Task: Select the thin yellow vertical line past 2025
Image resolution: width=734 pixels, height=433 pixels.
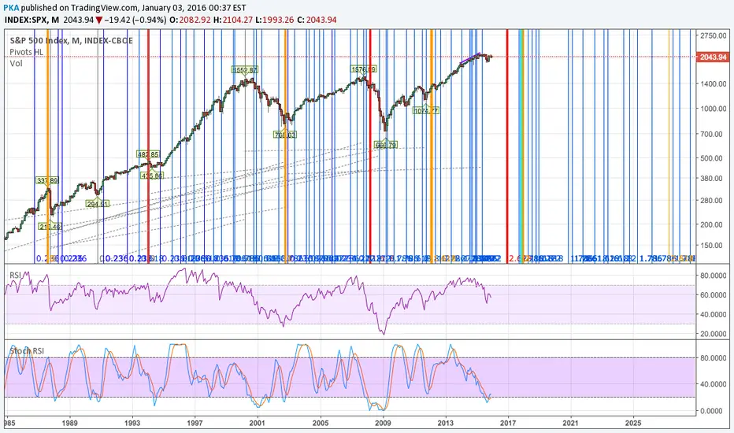Action: coord(669,146)
